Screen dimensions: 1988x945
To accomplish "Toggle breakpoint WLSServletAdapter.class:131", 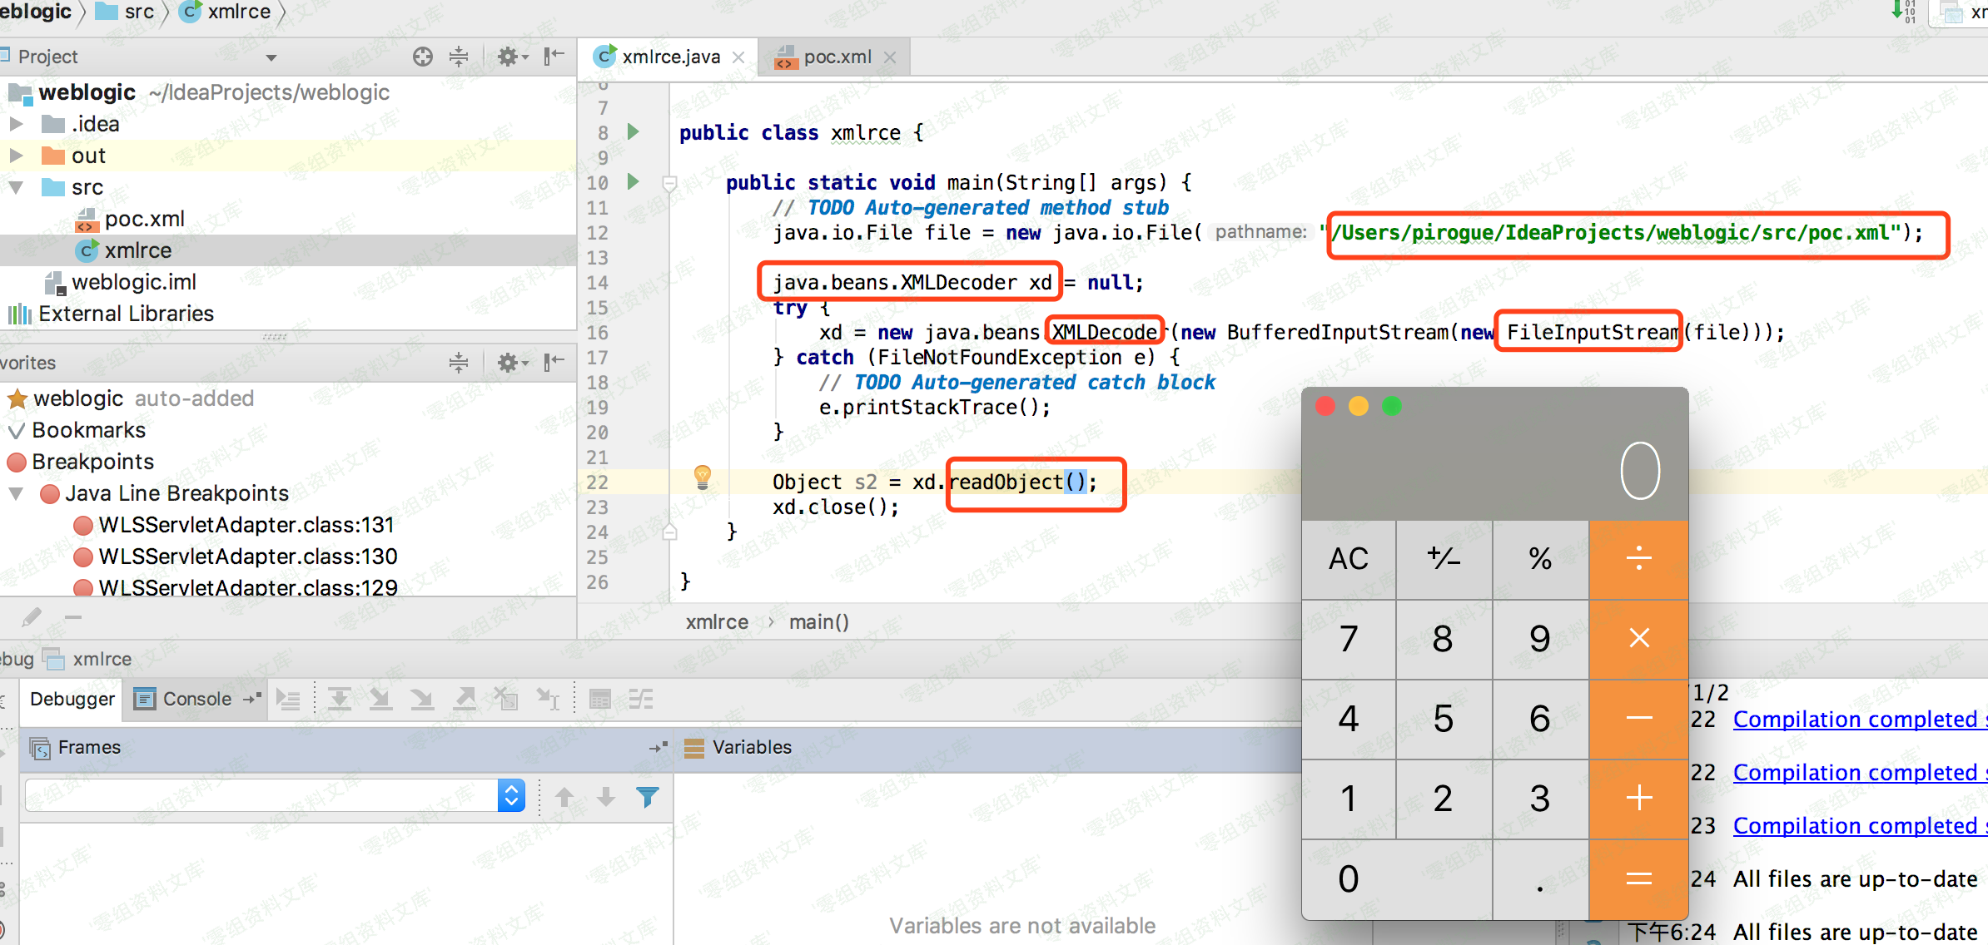I will click(82, 526).
